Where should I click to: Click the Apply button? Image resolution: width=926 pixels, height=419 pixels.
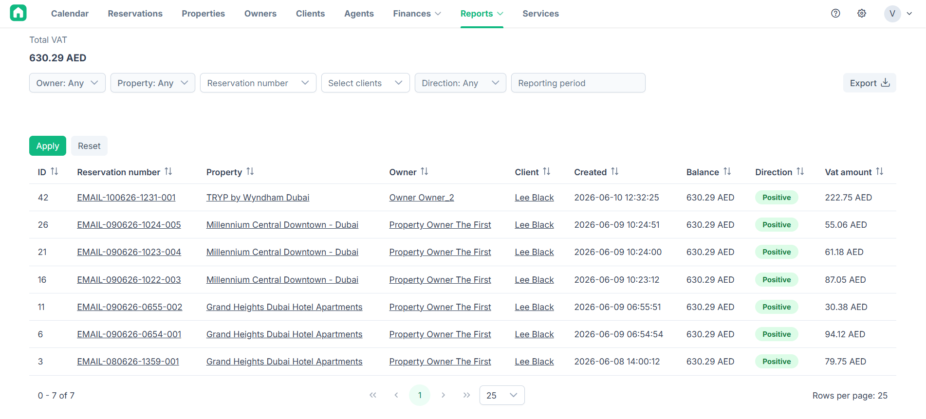click(x=48, y=146)
